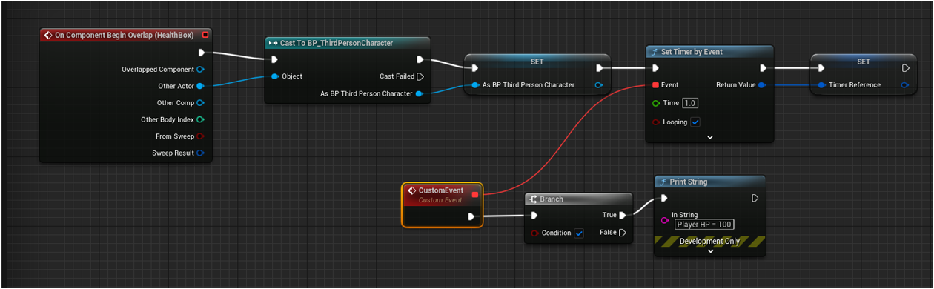The image size is (934, 289).
Task: Click the Sweep Result output pin
Action: click(200, 153)
